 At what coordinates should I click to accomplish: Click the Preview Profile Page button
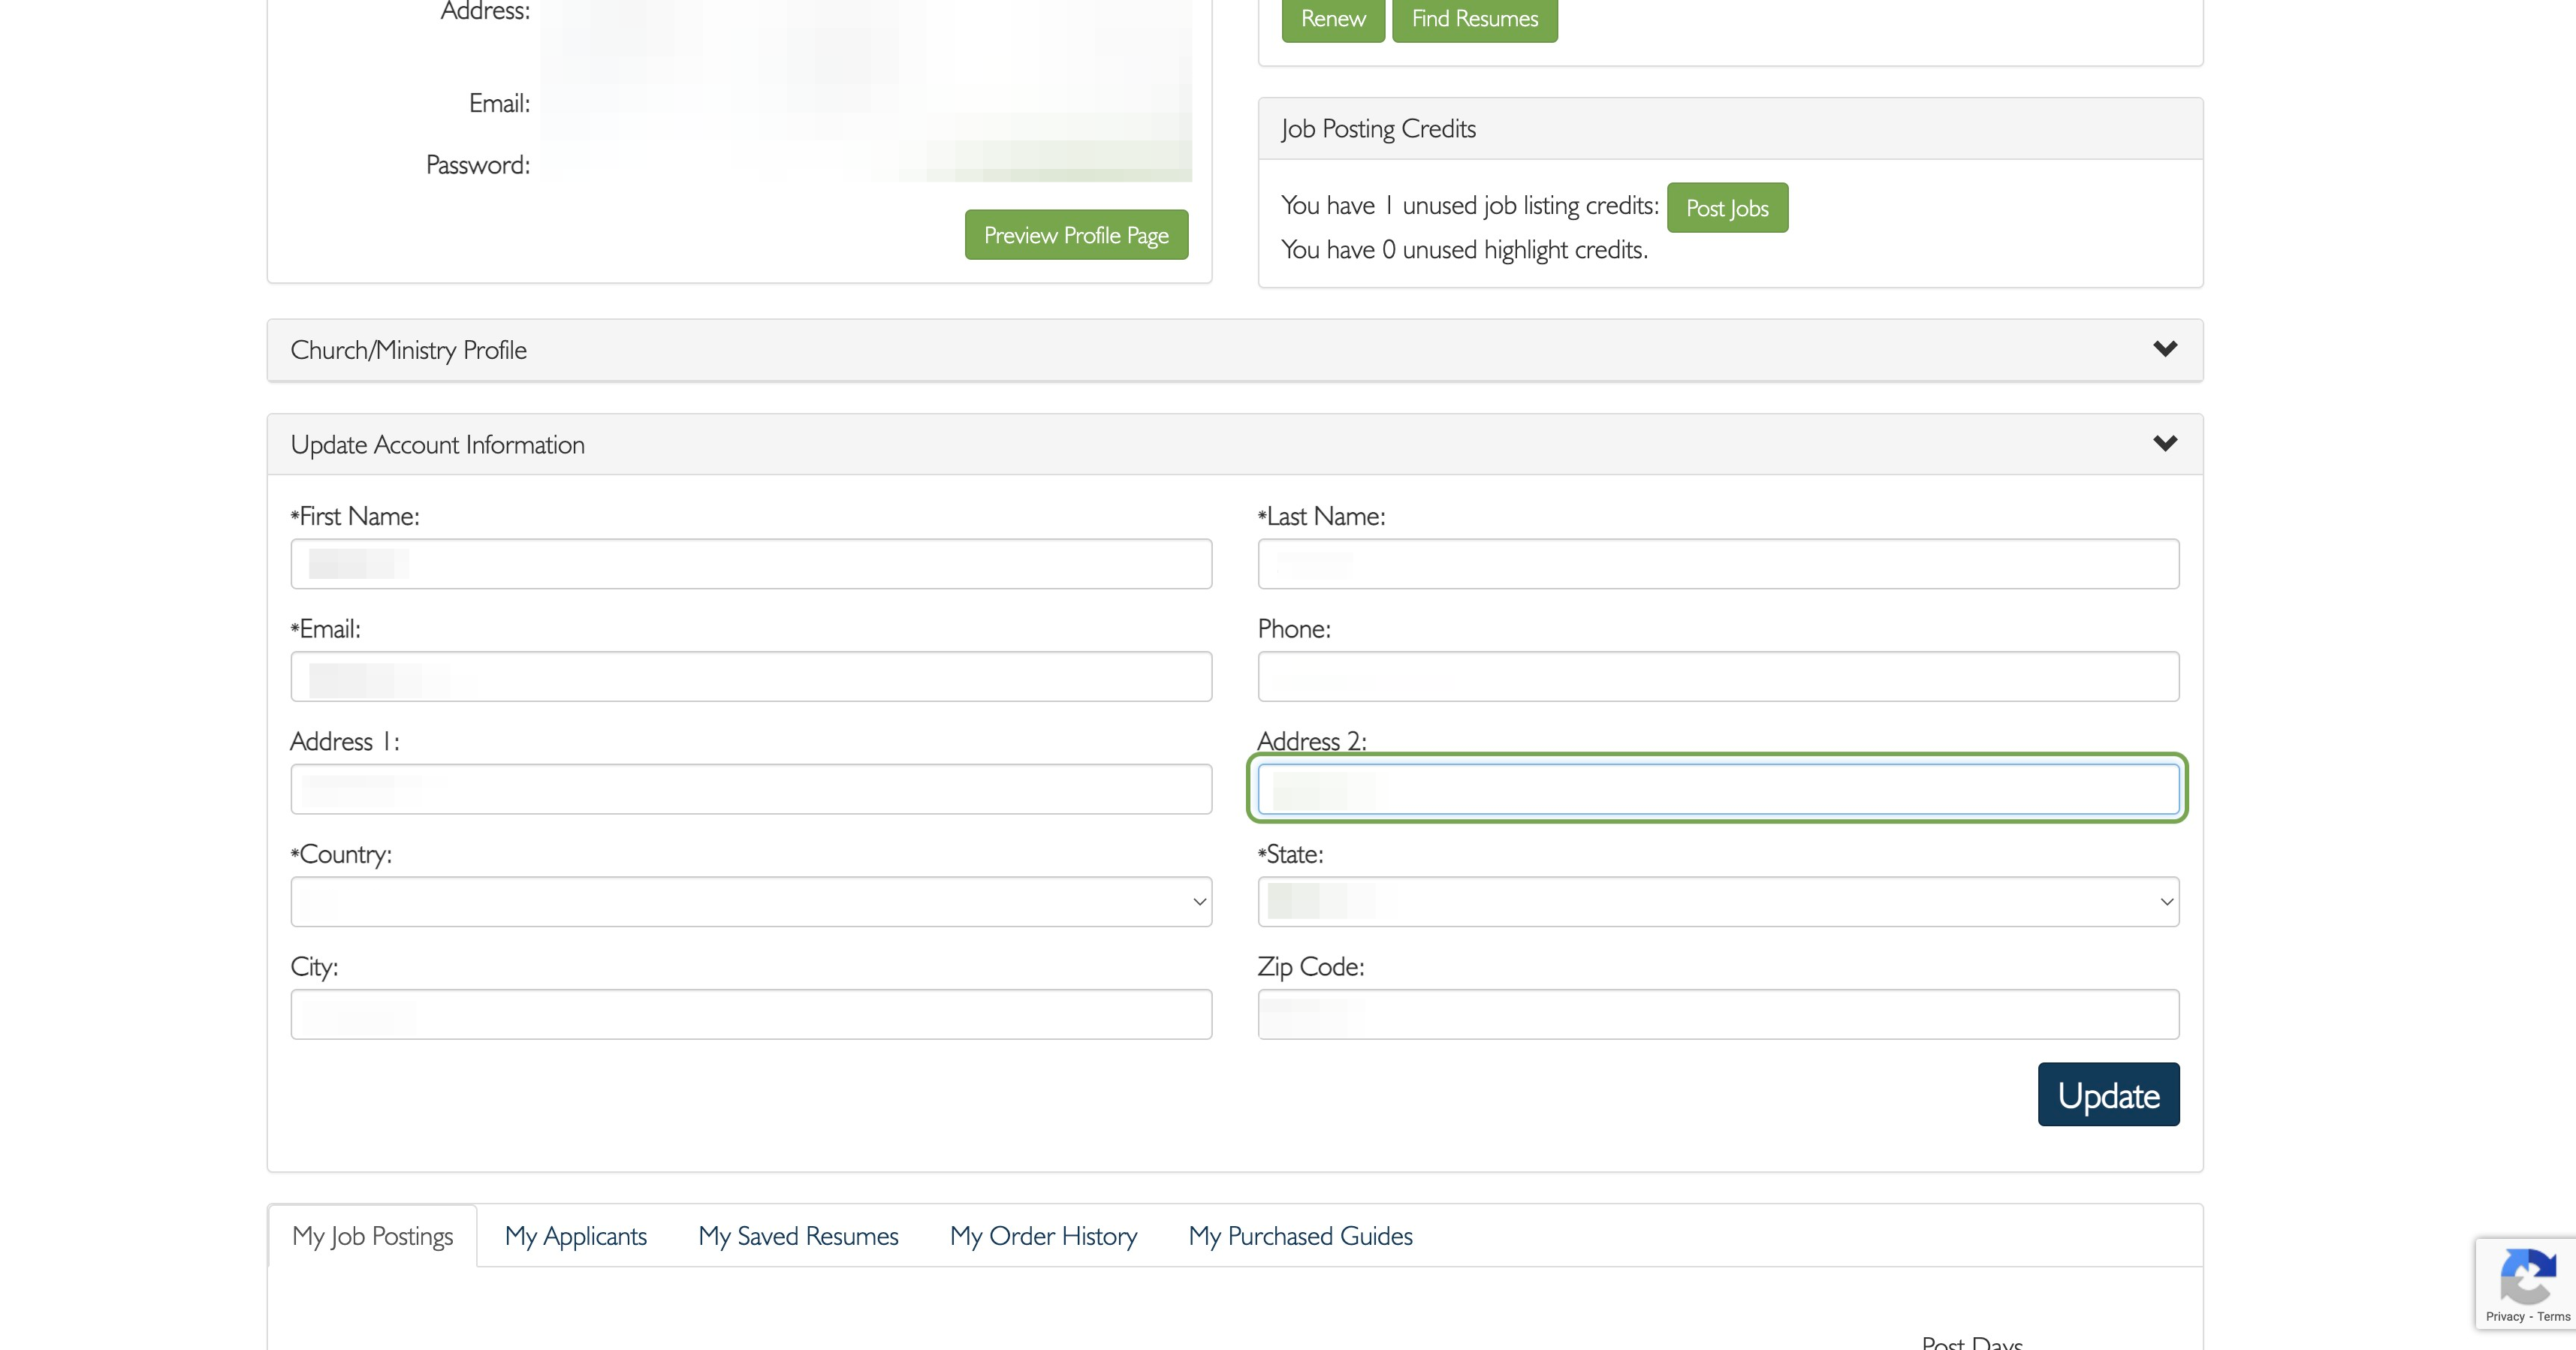1076,235
